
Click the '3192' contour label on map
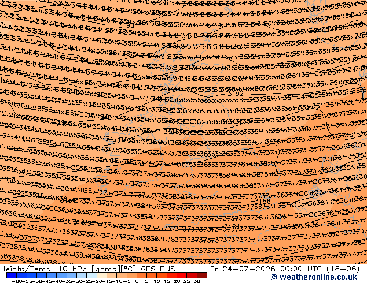click(x=236, y=94)
